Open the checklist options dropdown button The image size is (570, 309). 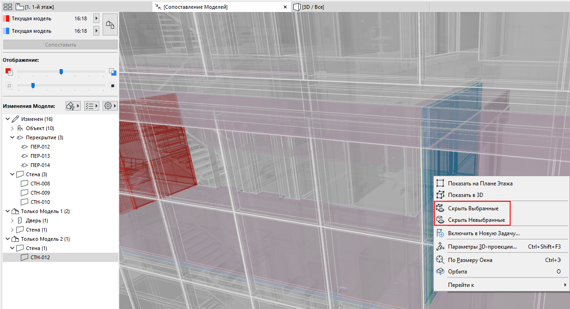(91, 106)
